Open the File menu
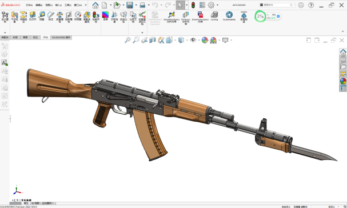347x208 pixels. pos(29,5)
